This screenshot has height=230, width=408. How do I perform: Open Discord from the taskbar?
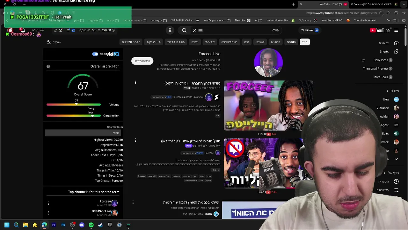coord(82,225)
